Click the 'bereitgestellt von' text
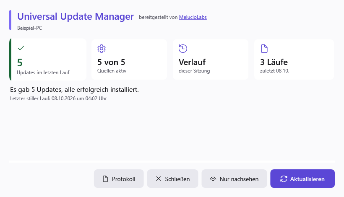 (x=158, y=17)
